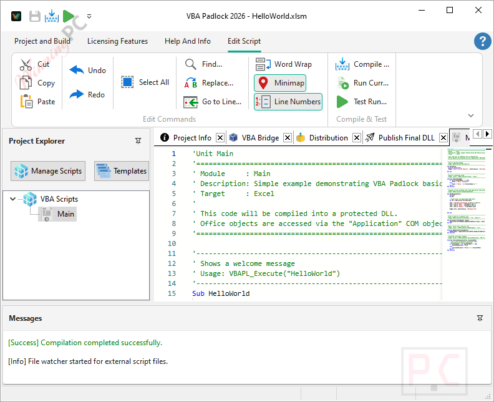Click the 'Unit Main comment line

point(213,154)
